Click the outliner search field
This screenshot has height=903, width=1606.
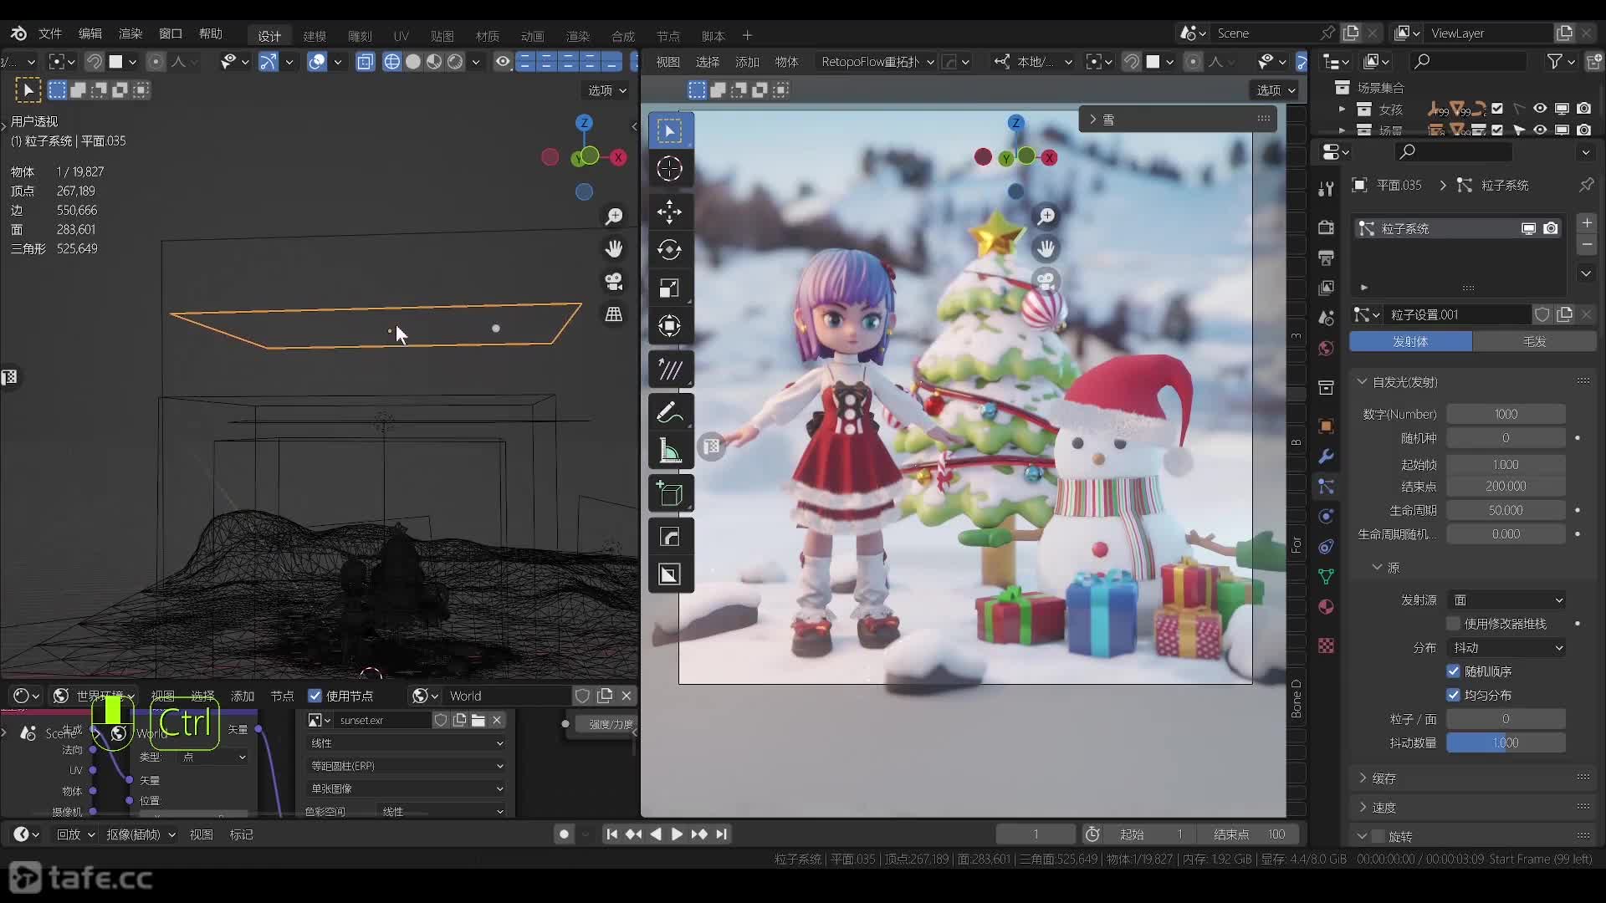(1468, 61)
